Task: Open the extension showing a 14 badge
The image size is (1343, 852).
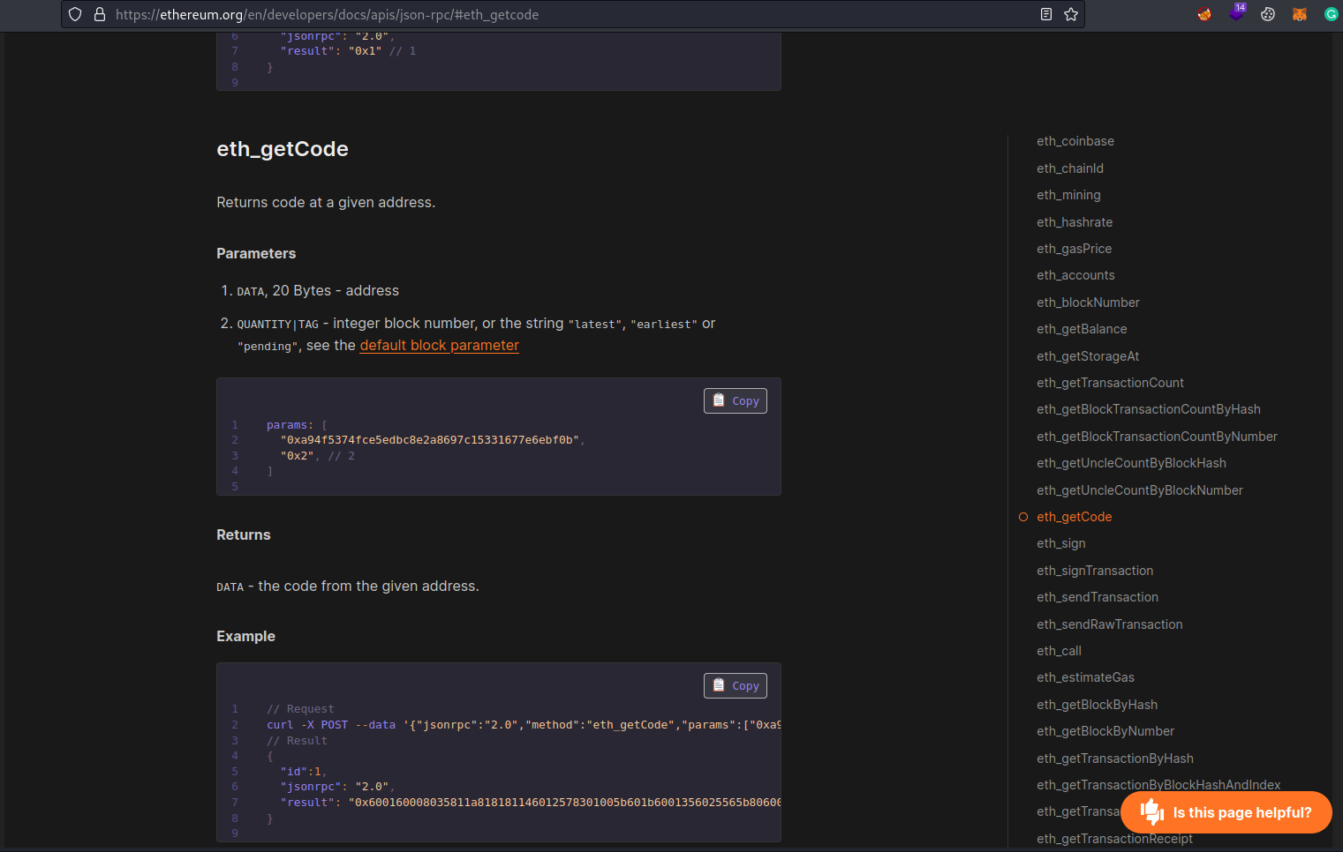Action: click(1236, 14)
